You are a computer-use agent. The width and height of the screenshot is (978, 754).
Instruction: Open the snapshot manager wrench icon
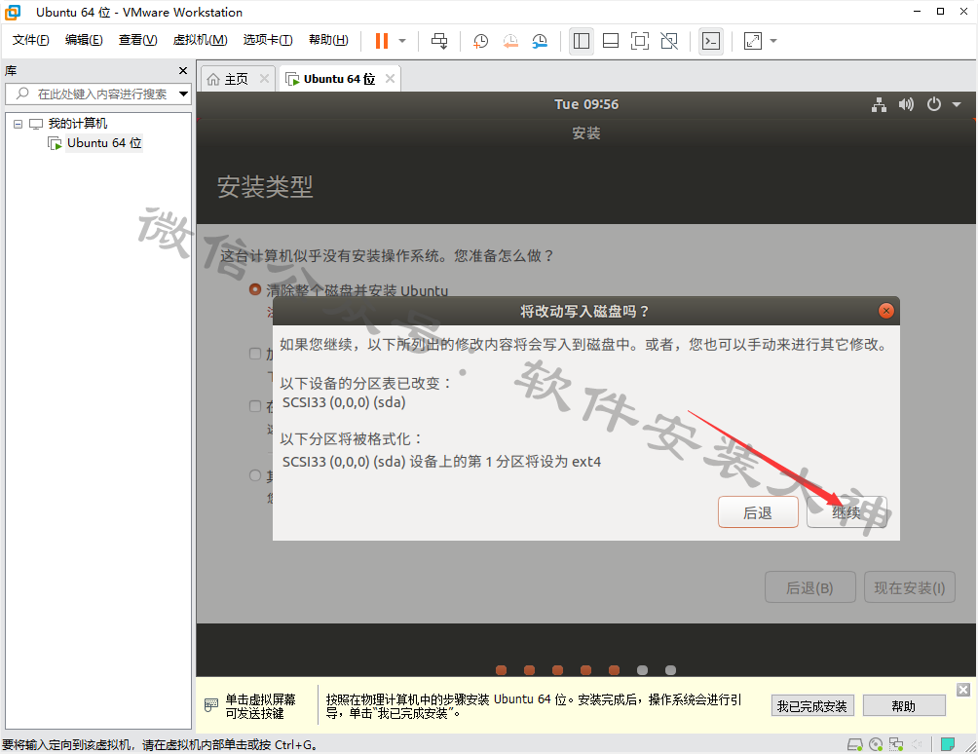(x=540, y=41)
